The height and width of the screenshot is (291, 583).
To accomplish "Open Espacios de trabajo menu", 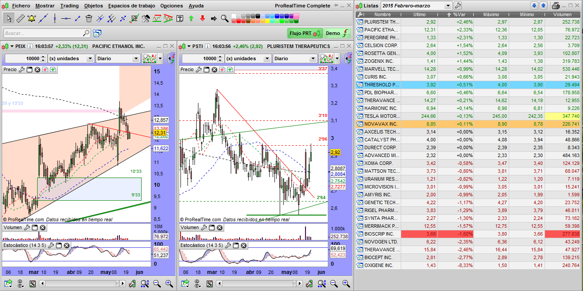I will point(132,6).
